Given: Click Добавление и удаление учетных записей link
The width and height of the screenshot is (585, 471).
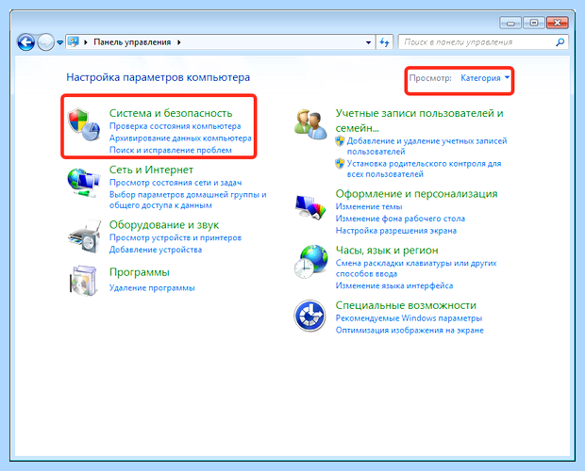Looking at the screenshot, I should (426, 146).
